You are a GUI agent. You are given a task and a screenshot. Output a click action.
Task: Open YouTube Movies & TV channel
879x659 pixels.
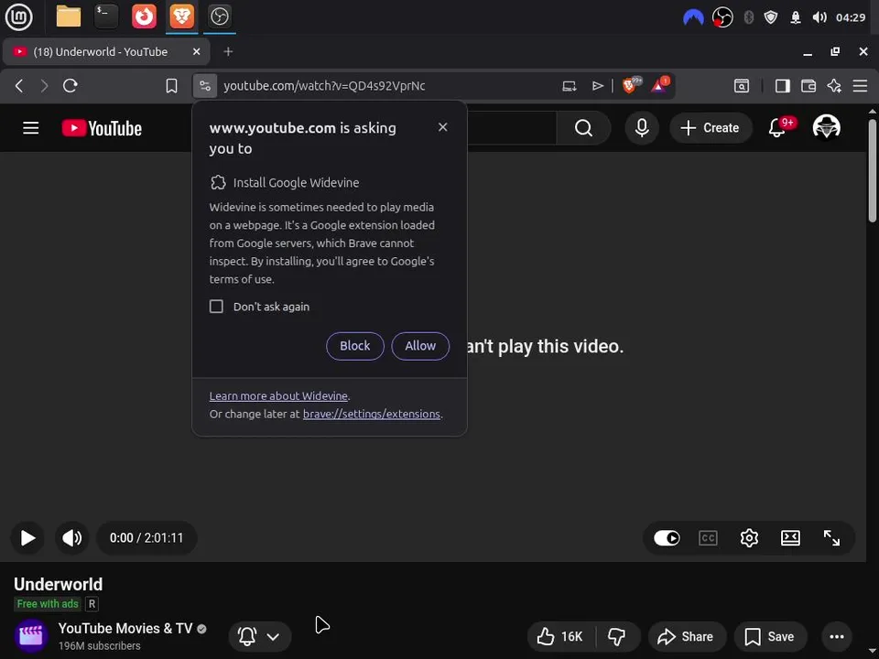tap(125, 628)
